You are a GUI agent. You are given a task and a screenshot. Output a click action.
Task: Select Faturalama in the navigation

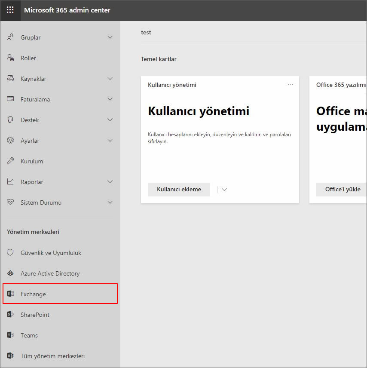click(60, 99)
